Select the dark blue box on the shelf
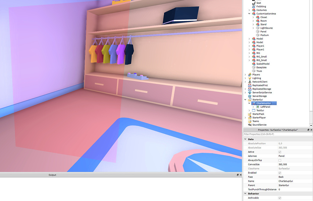This screenshot has height=201, width=313. click(181, 15)
